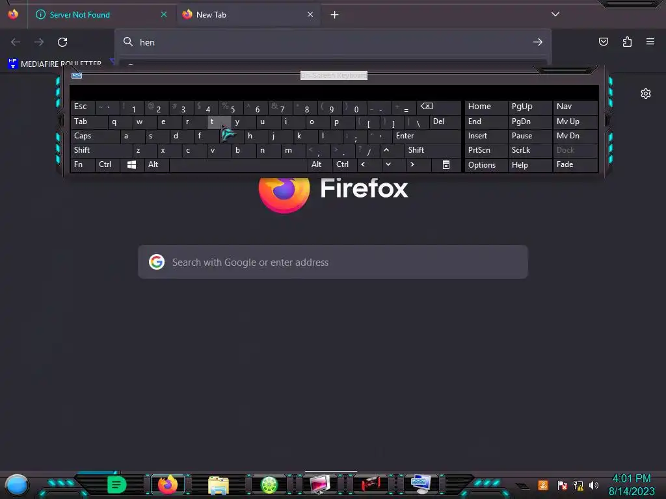Click the highlighted t key on the keyboard
The image size is (666, 499).
[x=219, y=122]
